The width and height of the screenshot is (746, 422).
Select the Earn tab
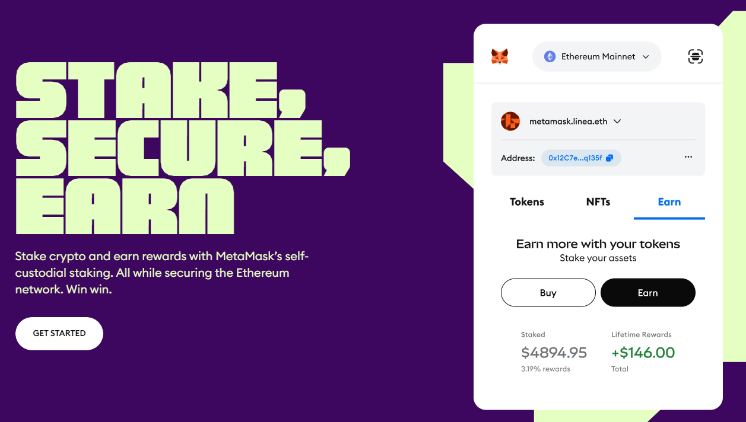tap(669, 202)
